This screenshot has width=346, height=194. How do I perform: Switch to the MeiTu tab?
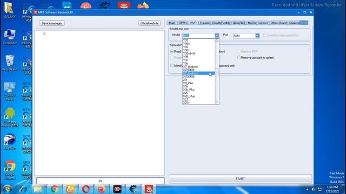coord(251,23)
